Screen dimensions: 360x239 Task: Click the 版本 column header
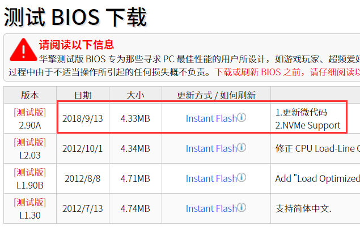click(30, 95)
